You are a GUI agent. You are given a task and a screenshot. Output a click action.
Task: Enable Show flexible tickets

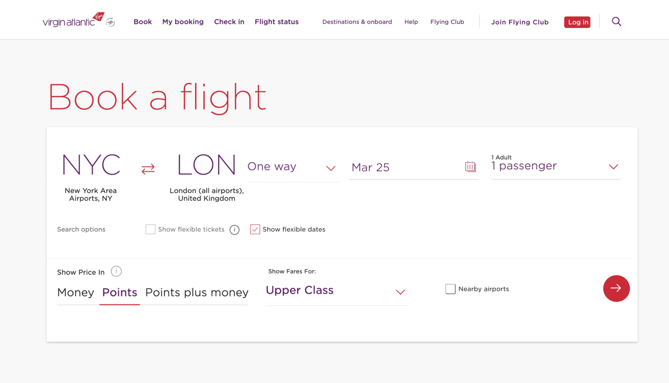(x=150, y=229)
